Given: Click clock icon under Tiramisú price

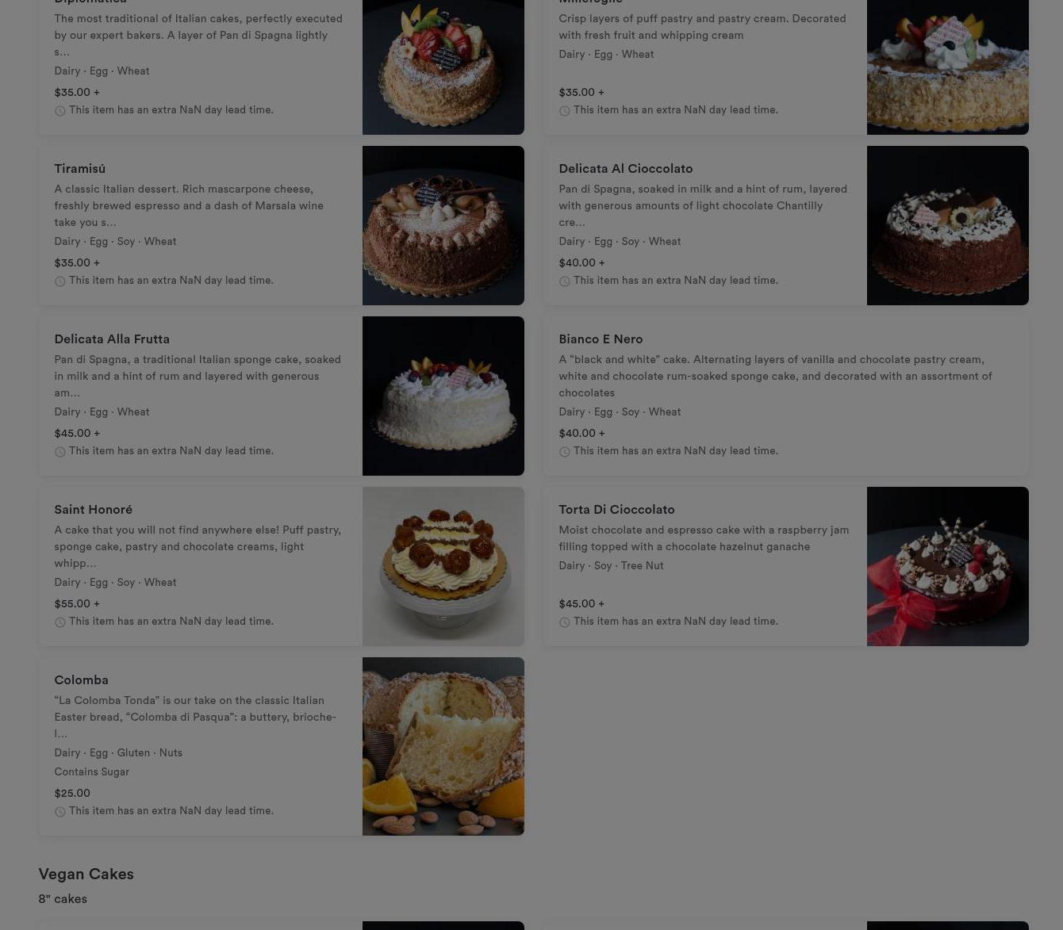Looking at the screenshot, I should (59, 281).
